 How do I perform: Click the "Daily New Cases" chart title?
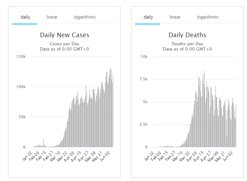point(64,35)
